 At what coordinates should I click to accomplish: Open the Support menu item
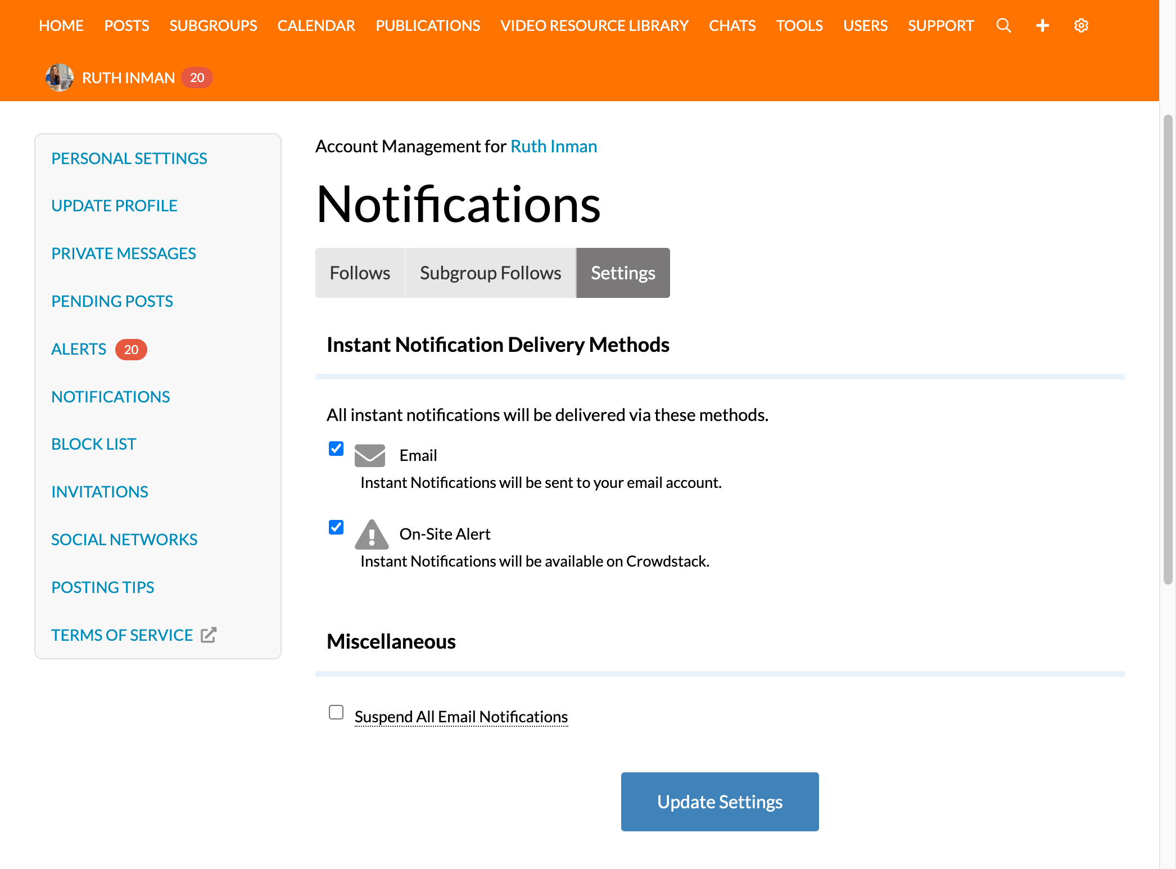[940, 25]
